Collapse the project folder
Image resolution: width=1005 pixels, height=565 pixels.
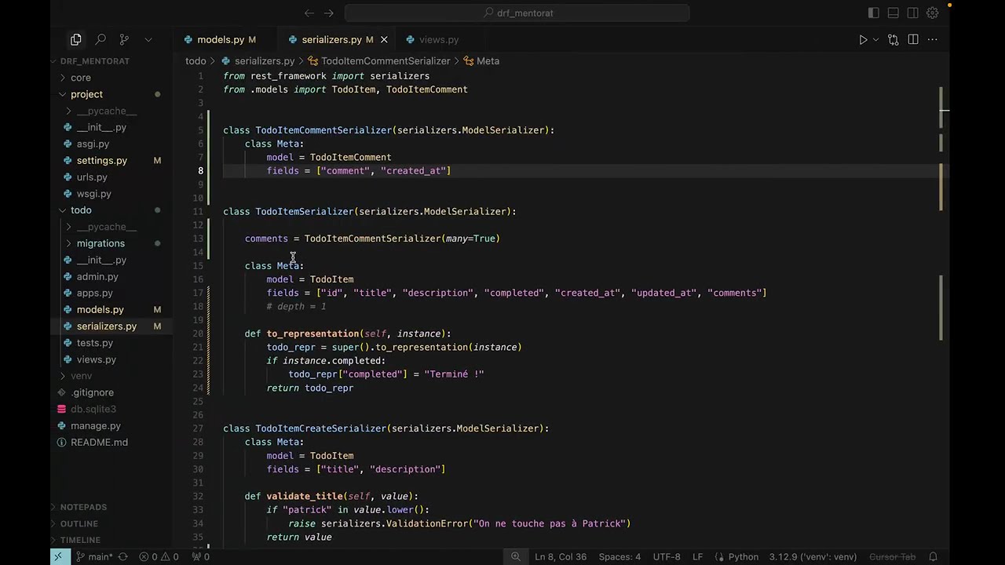pos(86,94)
